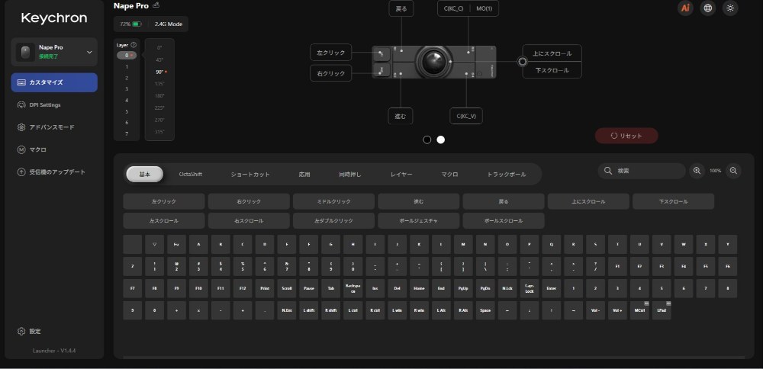The image size is (763, 369).
Task: Switch to the 同時押し tab
Action: (350, 174)
